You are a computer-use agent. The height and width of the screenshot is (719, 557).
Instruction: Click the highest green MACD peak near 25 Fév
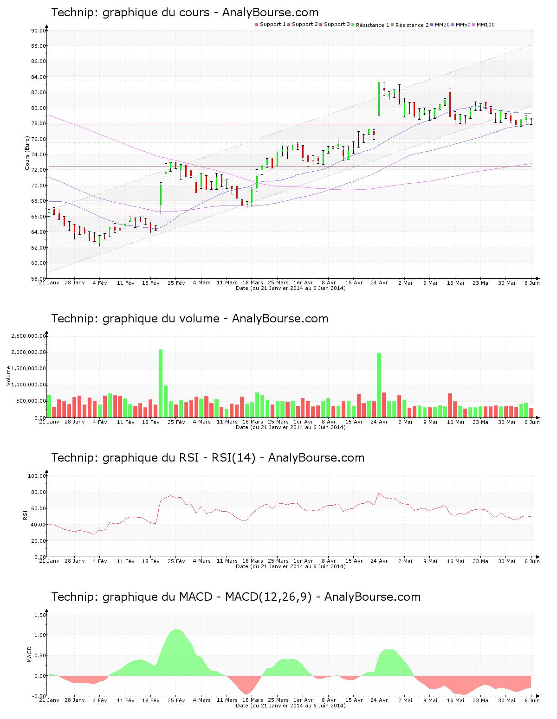(x=176, y=652)
